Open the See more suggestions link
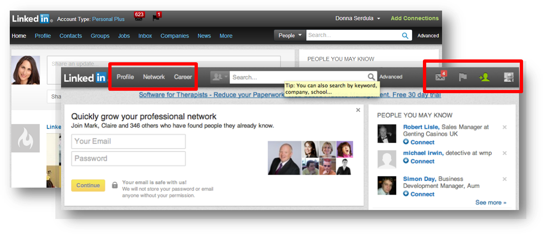Screen dimensions: 543x234 pos(490,202)
